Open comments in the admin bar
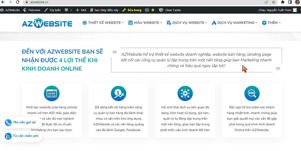This screenshot has width=301, height=151. coord(68,10)
